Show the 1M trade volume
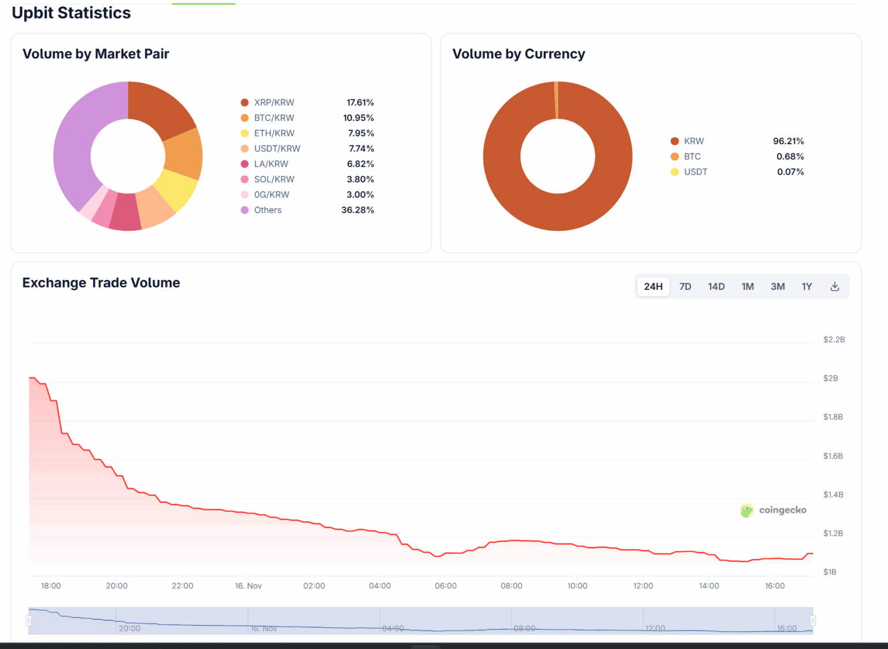888x649 pixels. 748,286
